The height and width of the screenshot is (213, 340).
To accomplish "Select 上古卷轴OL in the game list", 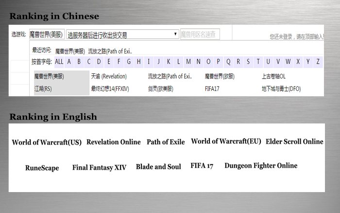I will click(273, 76).
